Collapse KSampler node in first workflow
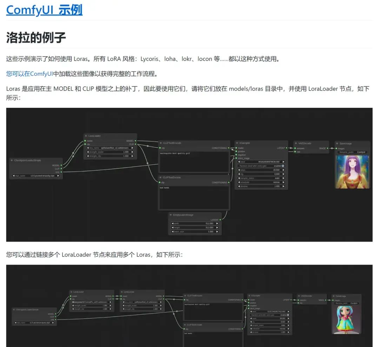379x347 pixels. (237, 143)
